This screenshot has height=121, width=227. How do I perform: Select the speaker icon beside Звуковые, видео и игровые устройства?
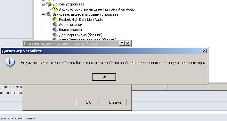point(49,14)
